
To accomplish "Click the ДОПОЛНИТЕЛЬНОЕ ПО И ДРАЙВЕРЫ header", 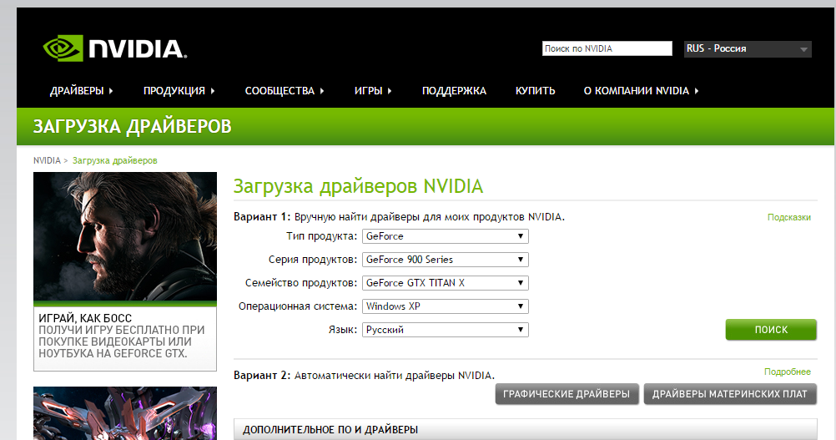I will (525, 430).
